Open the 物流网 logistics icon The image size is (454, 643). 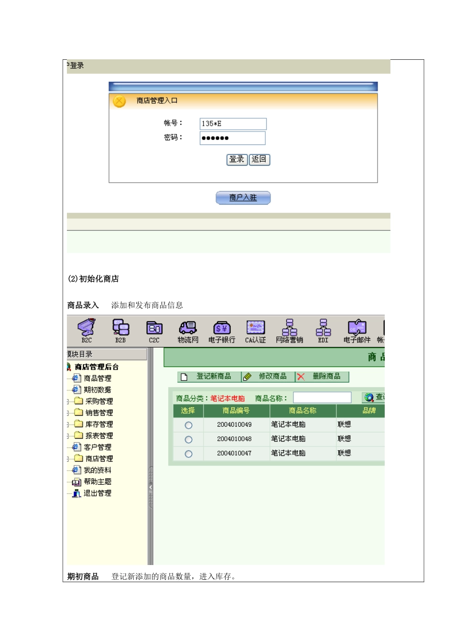[188, 328]
